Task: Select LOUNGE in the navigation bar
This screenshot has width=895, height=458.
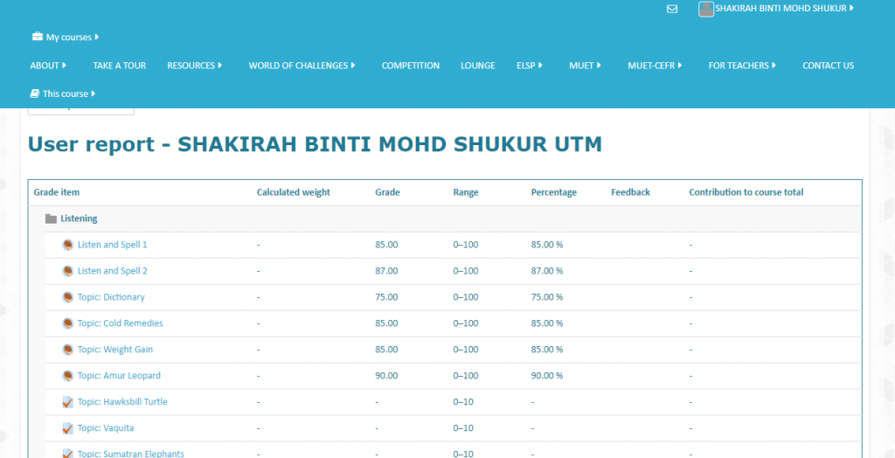Action: (x=477, y=66)
